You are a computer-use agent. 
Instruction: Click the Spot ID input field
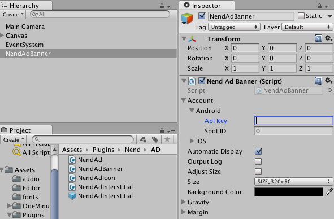(293, 131)
